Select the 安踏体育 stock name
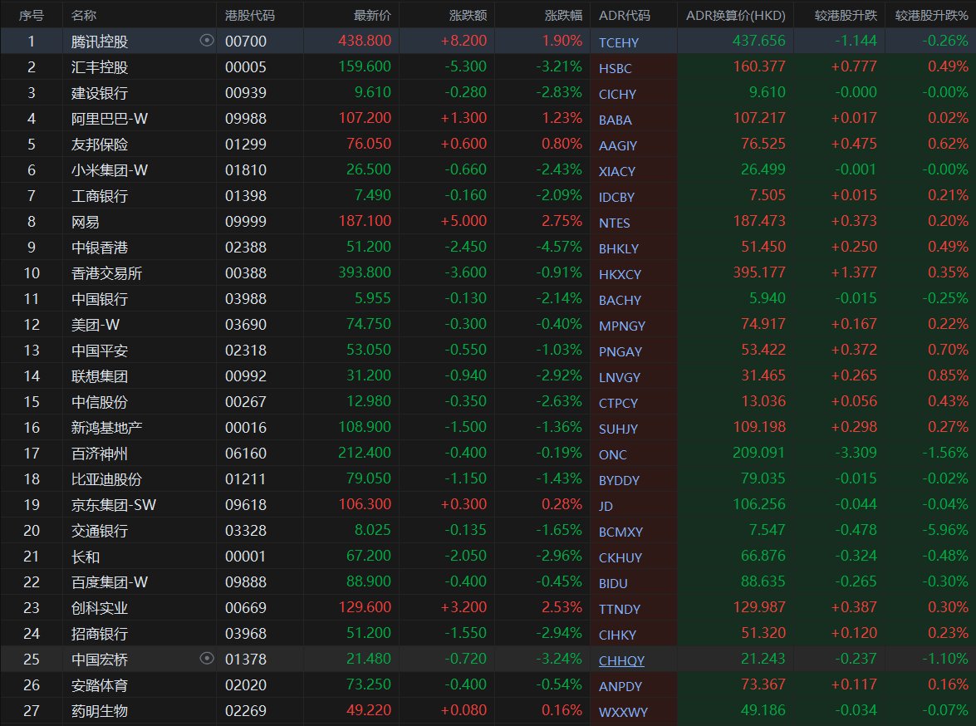Screen dimensions: 976x726 click(x=100, y=685)
